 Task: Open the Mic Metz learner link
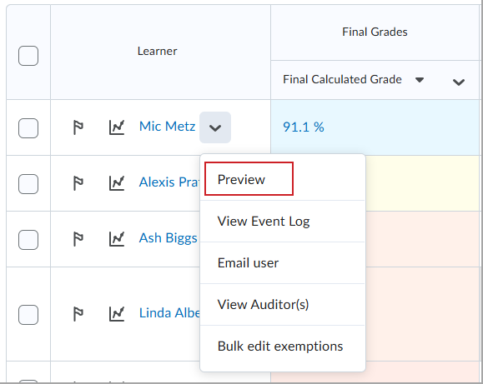pos(168,127)
